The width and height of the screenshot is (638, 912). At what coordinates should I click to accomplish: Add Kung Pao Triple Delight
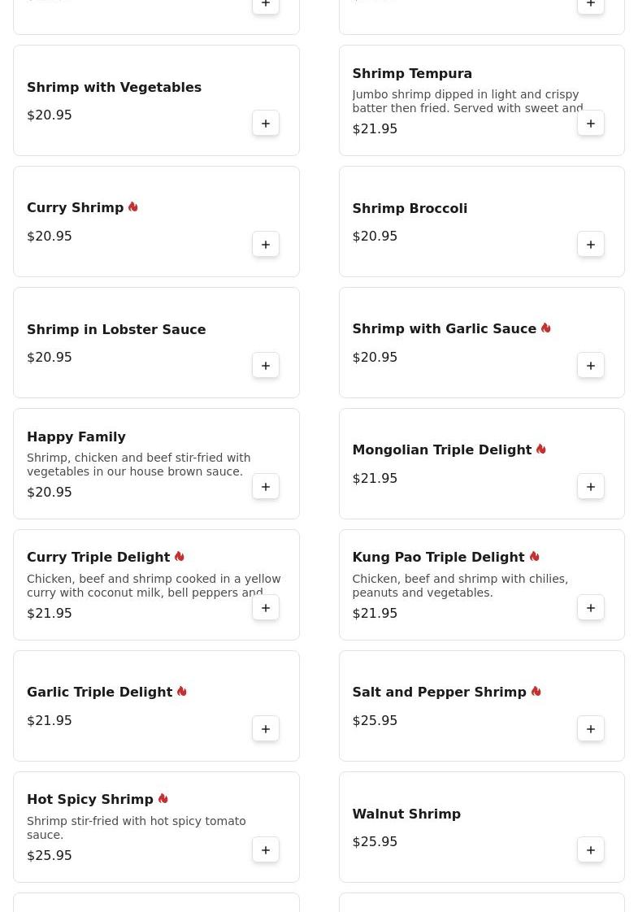[x=591, y=608]
